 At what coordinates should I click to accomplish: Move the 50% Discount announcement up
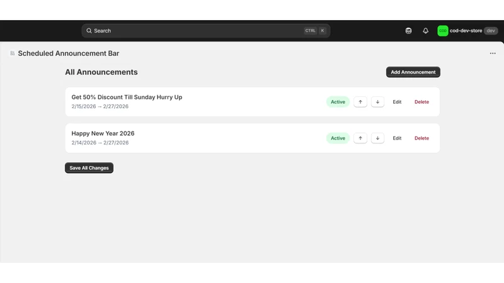(360, 102)
